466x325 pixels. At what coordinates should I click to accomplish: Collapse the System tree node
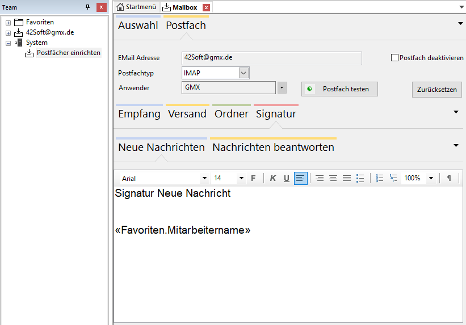click(x=9, y=43)
